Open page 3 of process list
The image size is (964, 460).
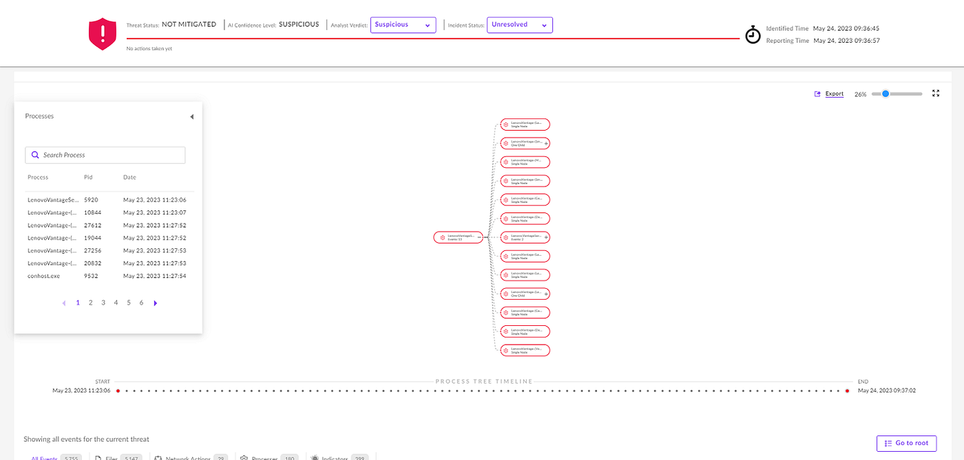click(103, 303)
